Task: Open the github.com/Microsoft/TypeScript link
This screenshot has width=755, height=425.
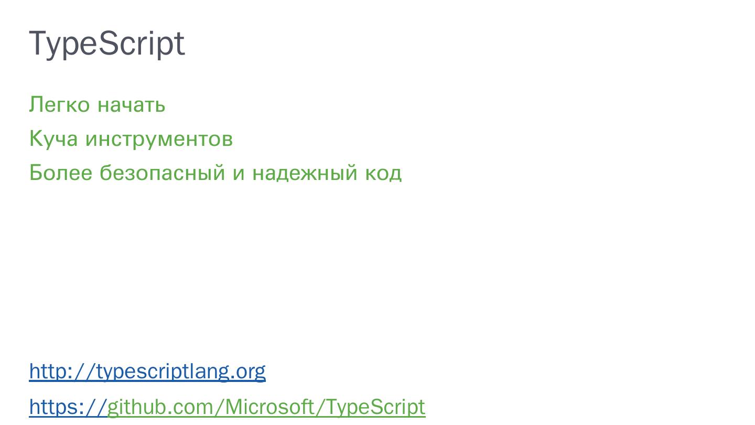Action: pyautogui.click(x=266, y=407)
